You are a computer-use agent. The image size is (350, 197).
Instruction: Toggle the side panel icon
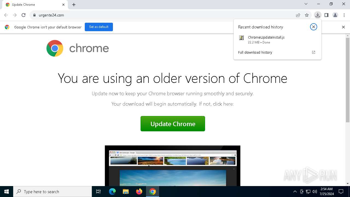point(326,15)
